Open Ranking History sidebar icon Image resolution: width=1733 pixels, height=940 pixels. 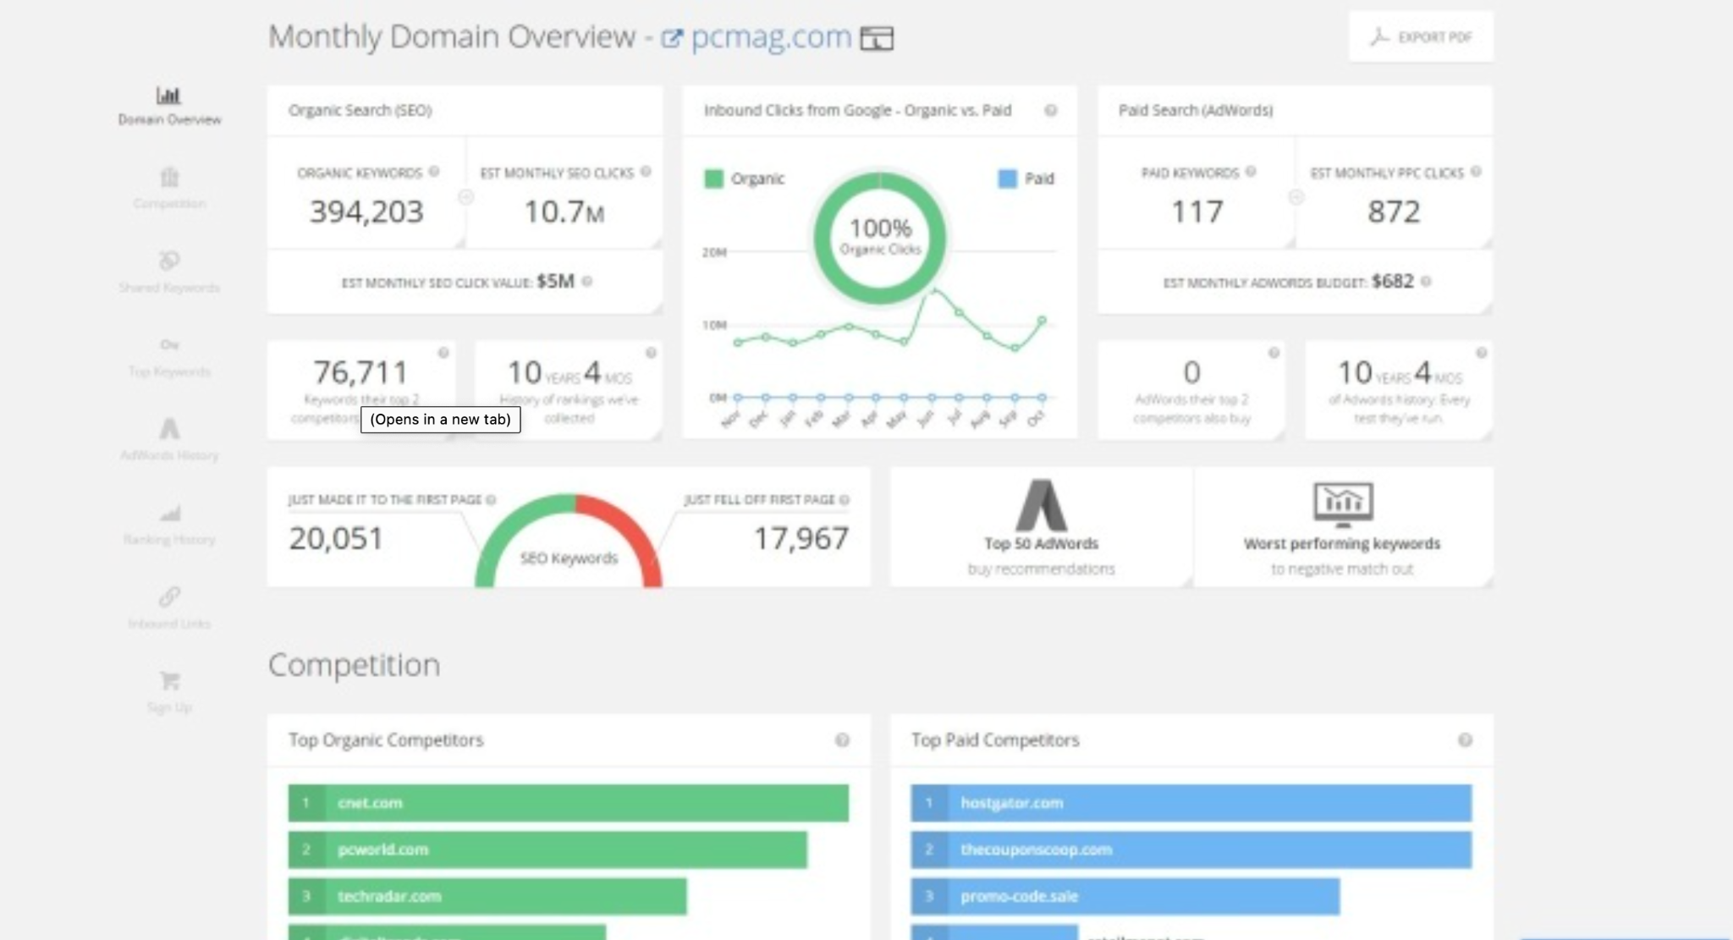(x=169, y=514)
